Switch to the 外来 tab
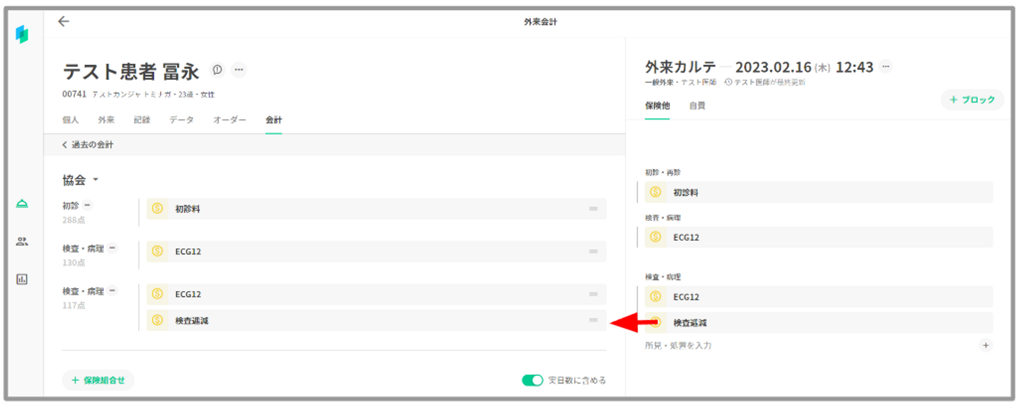This screenshot has width=1019, height=405. tap(106, 120)
